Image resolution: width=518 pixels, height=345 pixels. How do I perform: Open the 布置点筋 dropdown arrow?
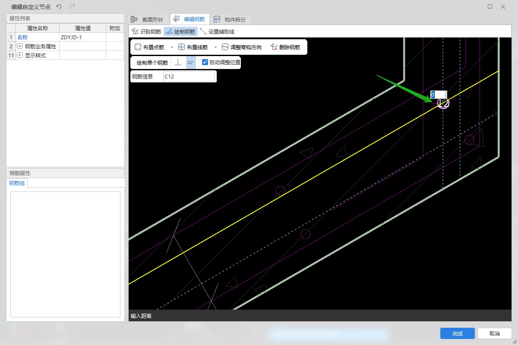point(172,47)
